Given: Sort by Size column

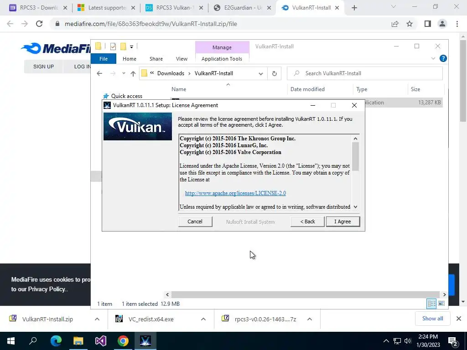Looking at the screenshot, I should pyautogui.click(x=415, y=89).
